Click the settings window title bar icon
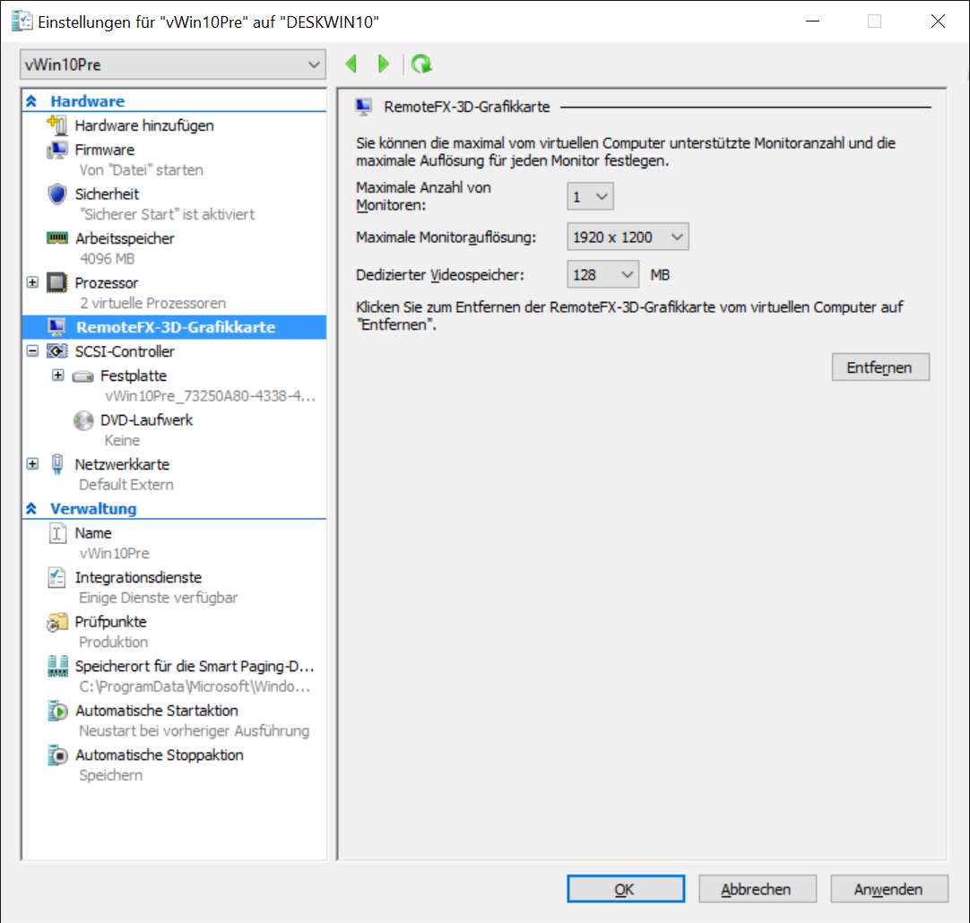 coord(22,21)
